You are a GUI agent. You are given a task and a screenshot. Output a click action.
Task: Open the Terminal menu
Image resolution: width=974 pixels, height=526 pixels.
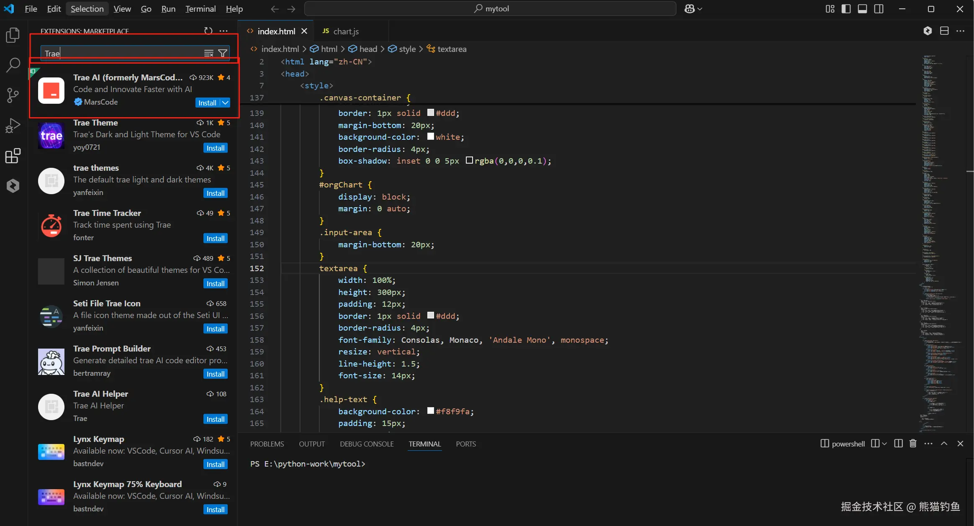pyautogui.click(x=200, y=9)
